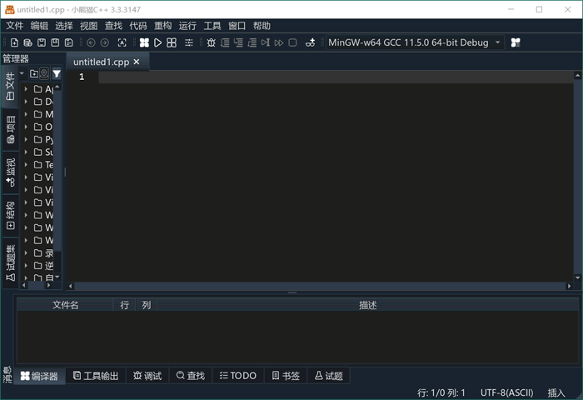Toggle the filter funnel in the file panel
The image size is (583, 400).
click(57, 73)
